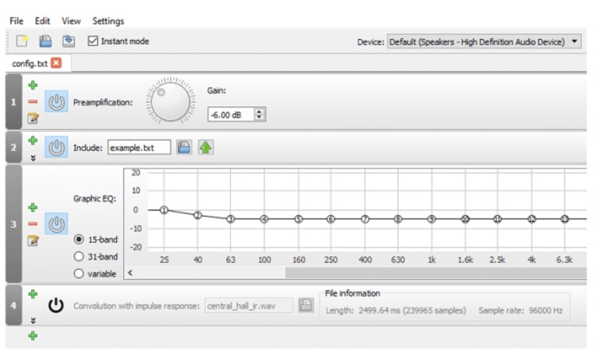Close the config.txt tab
Image resolution: width=599 pixels, height=349 pixels.
click(x=56, y=63)
